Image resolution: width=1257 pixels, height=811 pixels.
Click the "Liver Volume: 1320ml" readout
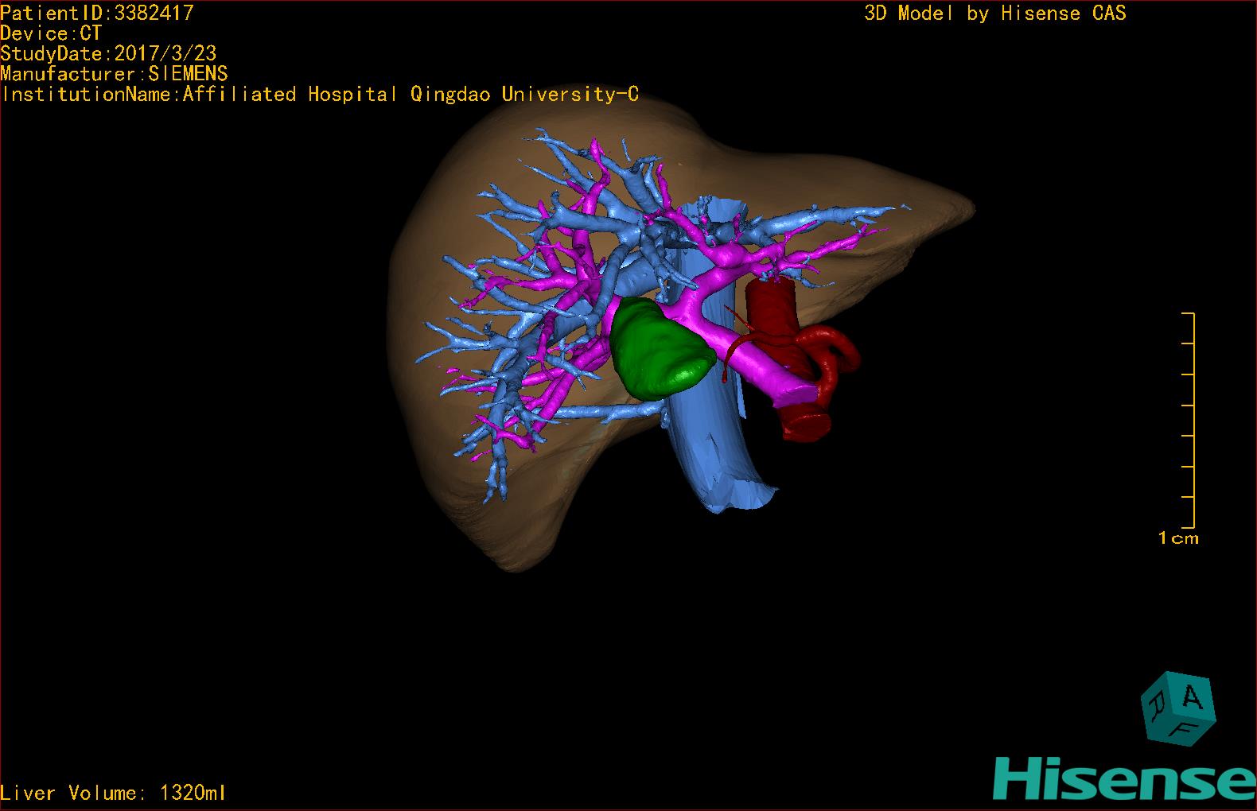coord(113,793)
